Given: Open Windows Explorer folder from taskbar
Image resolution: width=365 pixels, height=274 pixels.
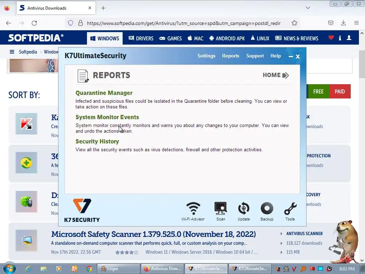Looking at the screenshot, I should click(43, 269).
